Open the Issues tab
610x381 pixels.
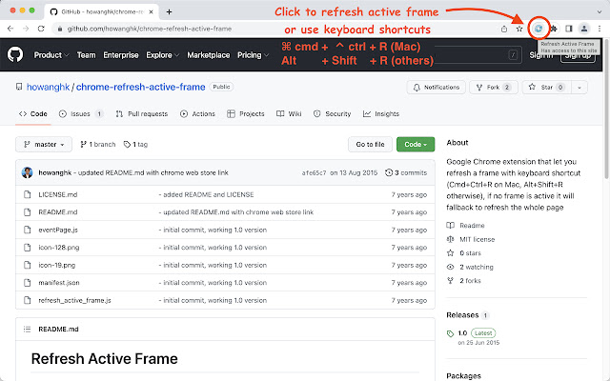[81, 114]
